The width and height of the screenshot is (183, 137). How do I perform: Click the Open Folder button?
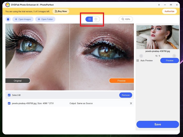pos(45,19)
